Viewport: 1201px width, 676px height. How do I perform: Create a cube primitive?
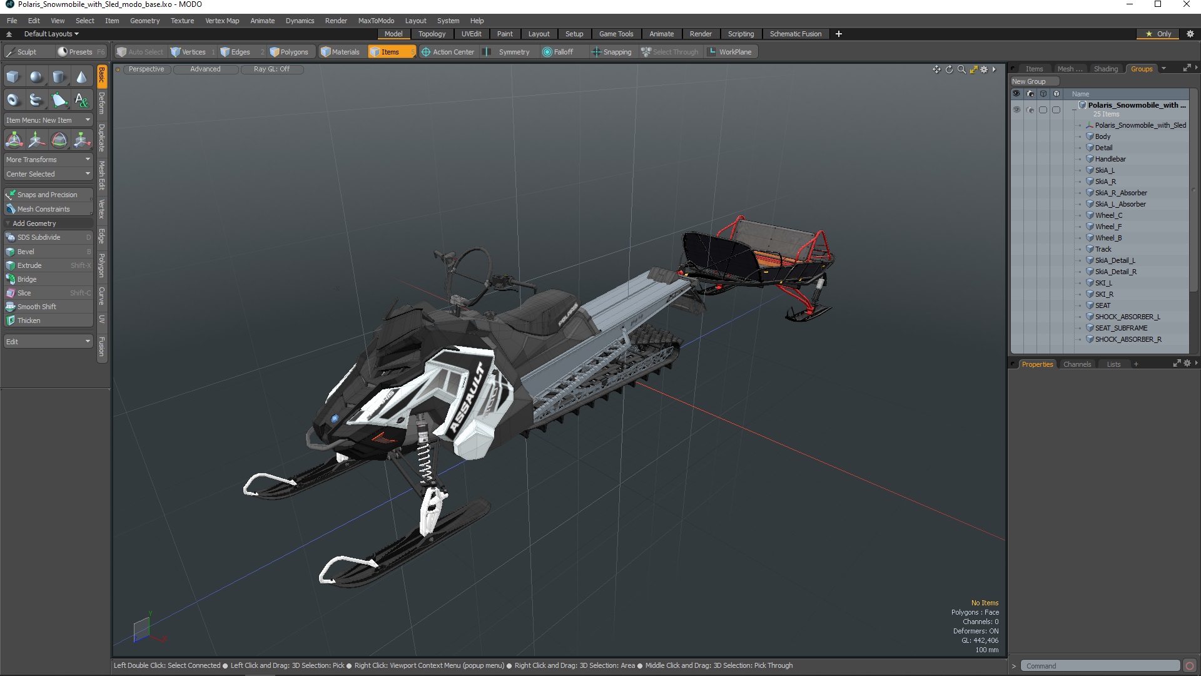pos(13,77)
